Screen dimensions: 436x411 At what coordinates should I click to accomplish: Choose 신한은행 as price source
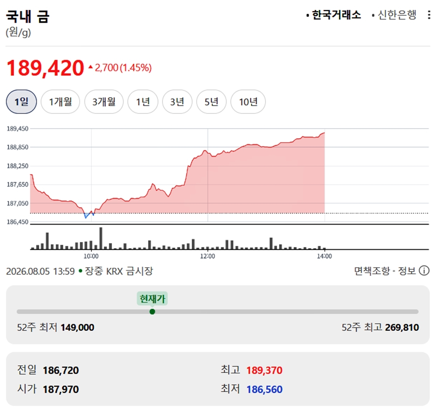pyautogui.click(x=394, y=15)
